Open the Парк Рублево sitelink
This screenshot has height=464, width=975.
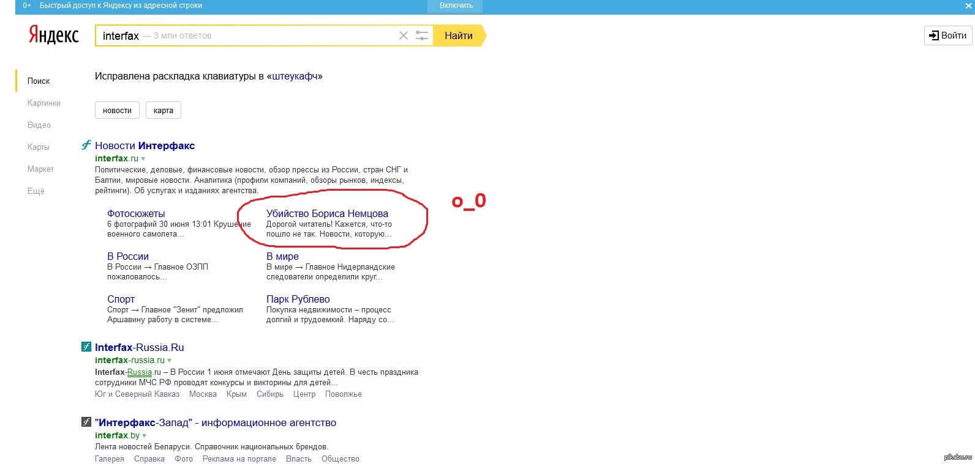[x=298, y=299]
